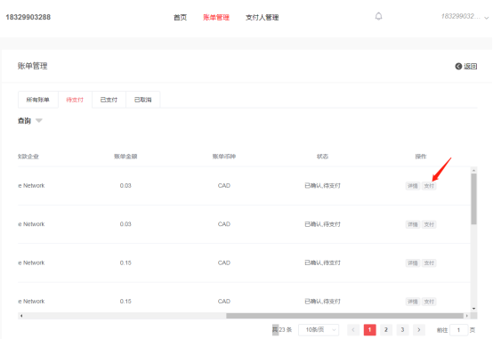Click the horizontal scroll-left arrow
Viewport: 493px width, 339px height.
21,316
